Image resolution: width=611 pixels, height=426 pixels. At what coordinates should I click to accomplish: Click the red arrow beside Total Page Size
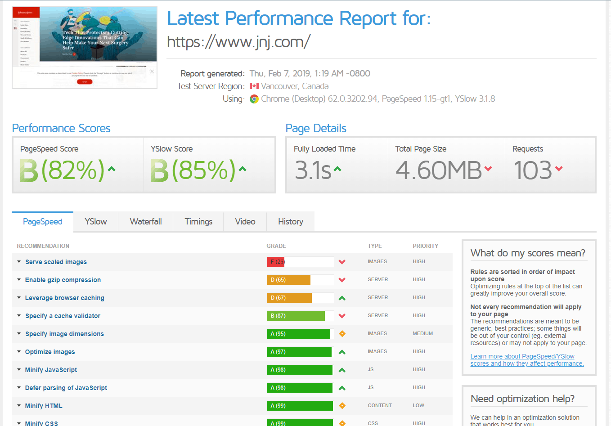(x=488, y=169)
